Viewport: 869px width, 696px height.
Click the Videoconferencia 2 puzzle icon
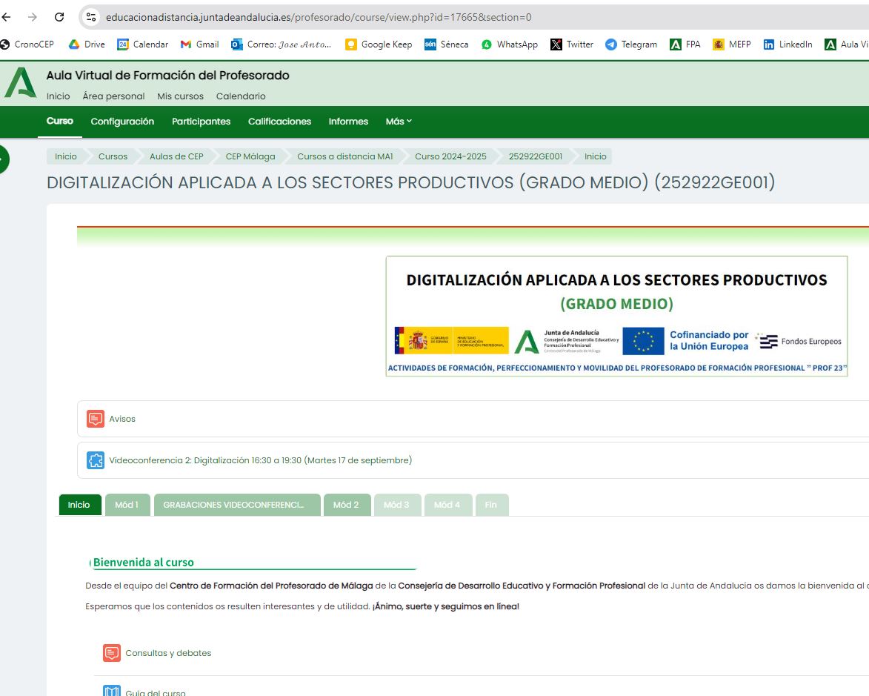coord(96,460)
